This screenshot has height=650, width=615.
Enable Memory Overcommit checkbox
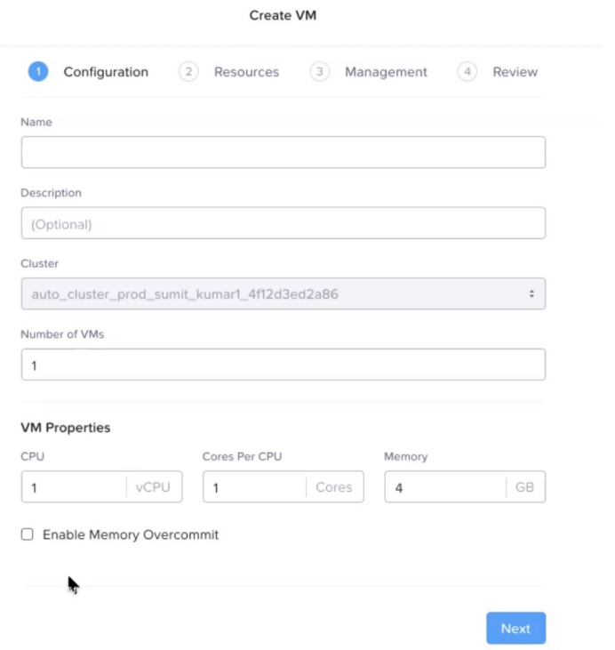tap(28, 534)
